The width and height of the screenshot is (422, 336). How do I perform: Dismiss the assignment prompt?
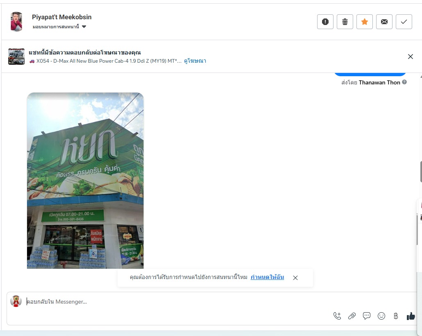coord(295,277)
